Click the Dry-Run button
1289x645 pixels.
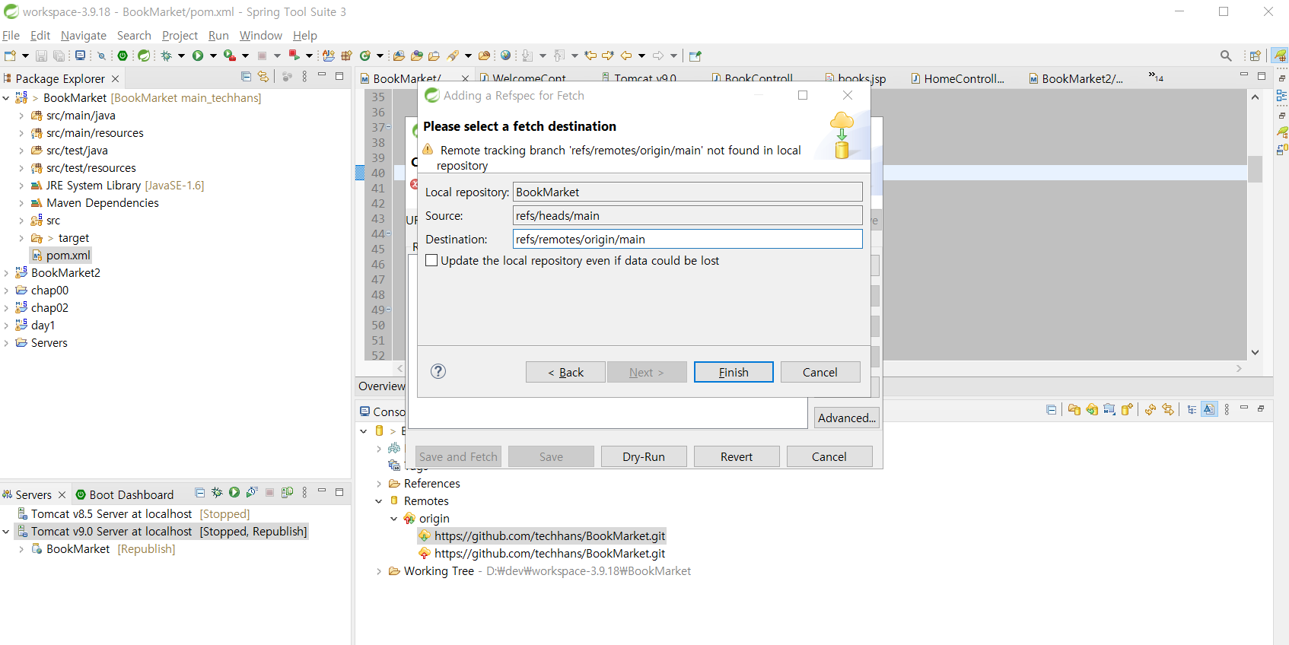pyautogui.click(x=644, y=456)
